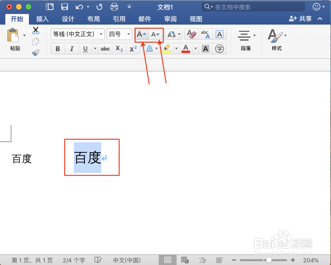Open the font name dropdown
Viewport: 331px width, 265px height.
click(x=101, y=34)
